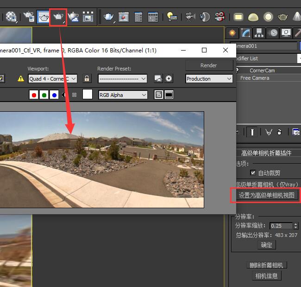Open the Create panel tab
This screenshot has height=287, width=301.
click(x=232, y=33)
